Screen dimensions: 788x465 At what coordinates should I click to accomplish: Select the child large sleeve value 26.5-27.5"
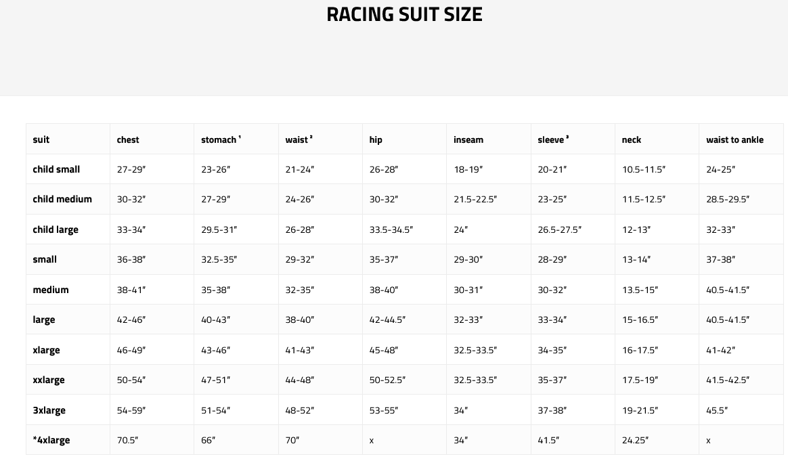click(560, 229)
